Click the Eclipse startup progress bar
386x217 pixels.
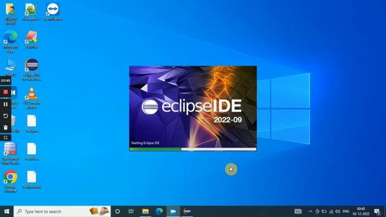(x=193, y=149)
